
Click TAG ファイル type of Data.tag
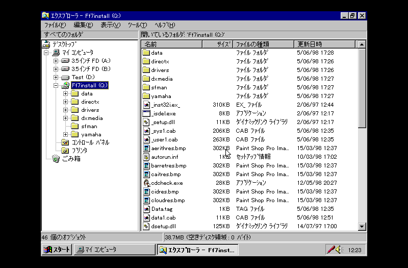[x=250, y=209]
